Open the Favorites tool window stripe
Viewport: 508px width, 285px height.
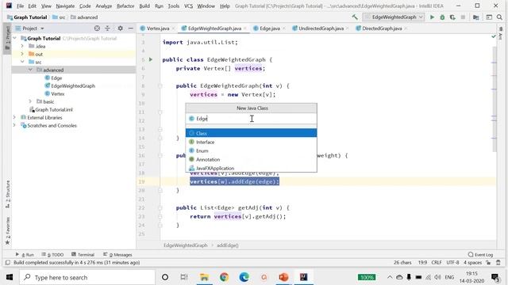pos(8,231)
